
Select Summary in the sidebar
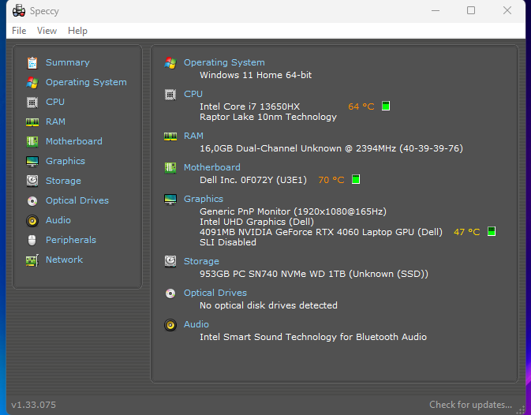(68, 62)
